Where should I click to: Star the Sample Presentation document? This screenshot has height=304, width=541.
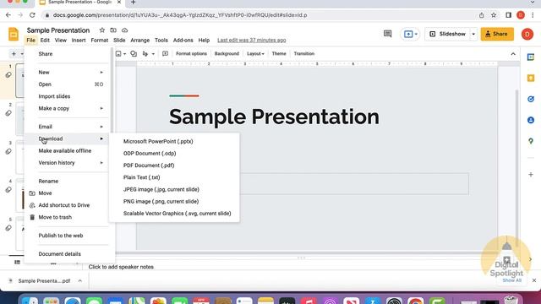pos(101,30)
